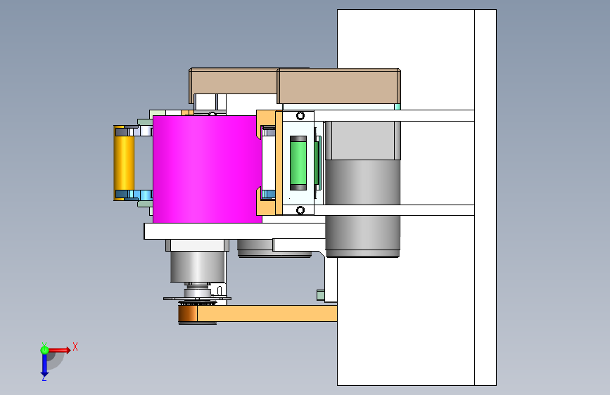Click the red X axis arrow of the triad

pyautogui.click(x=60, y=350)
